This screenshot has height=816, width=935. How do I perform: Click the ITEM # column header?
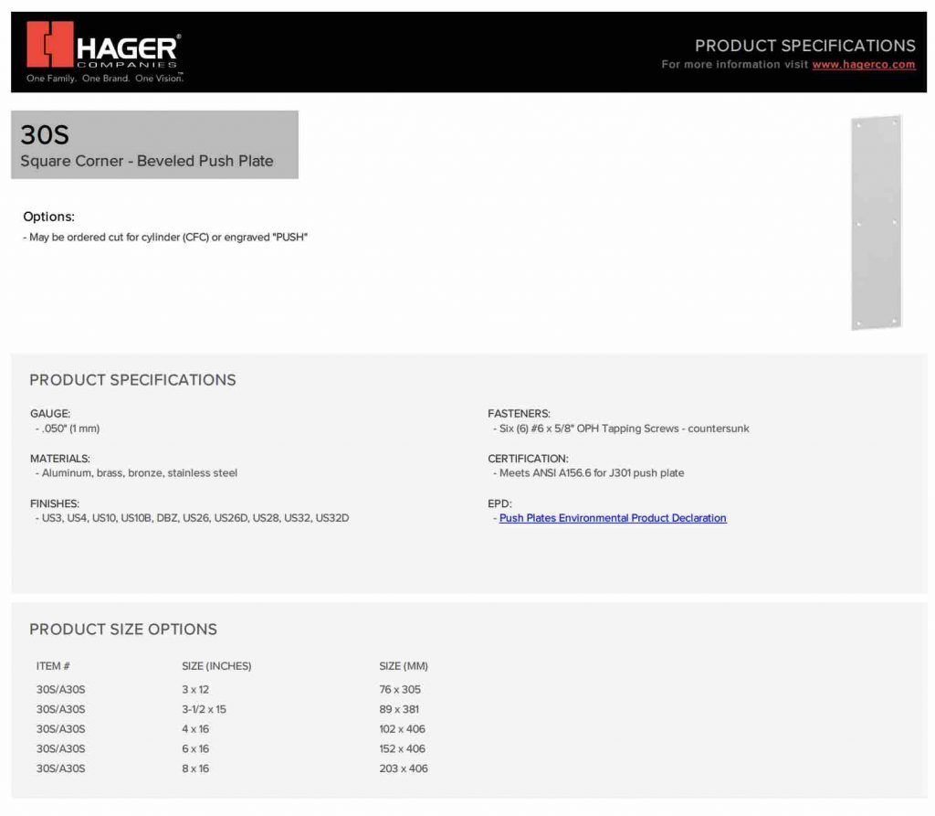click(53, 666)
